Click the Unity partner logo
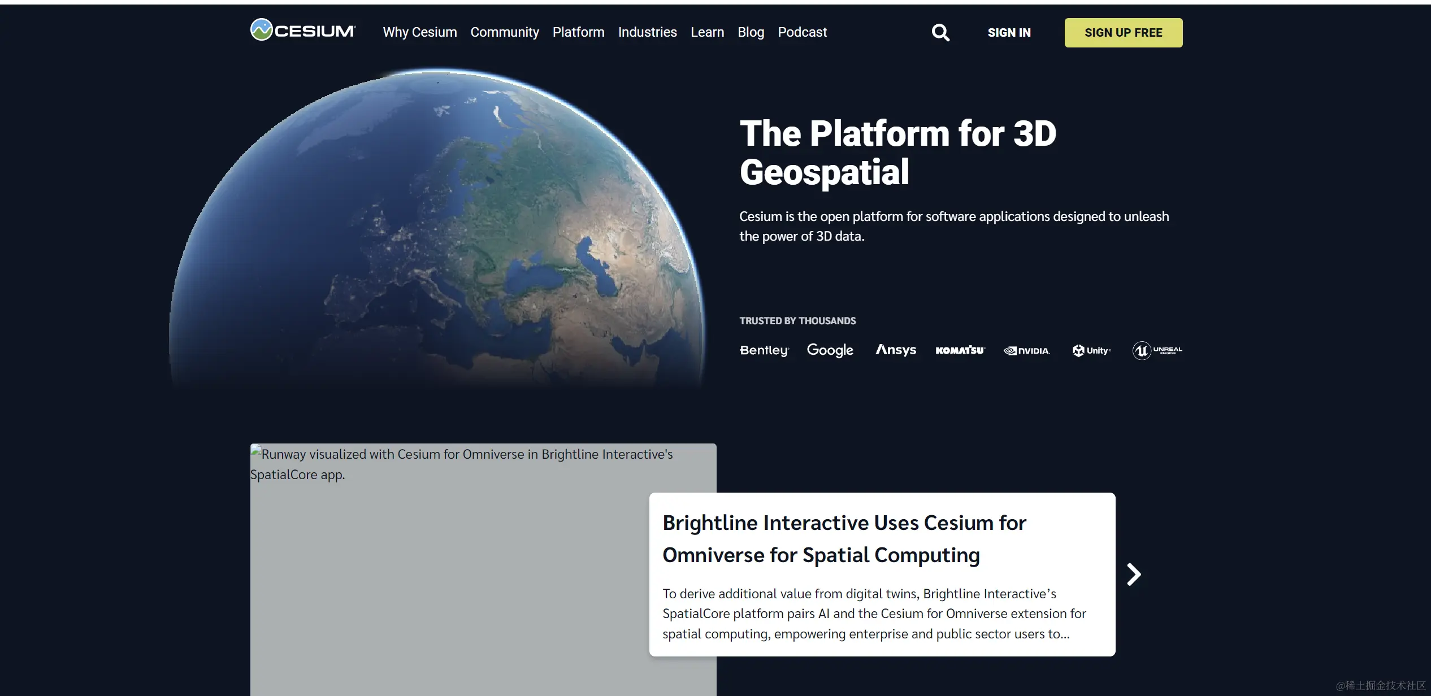1431x696 pixels. pos(1091,350)
